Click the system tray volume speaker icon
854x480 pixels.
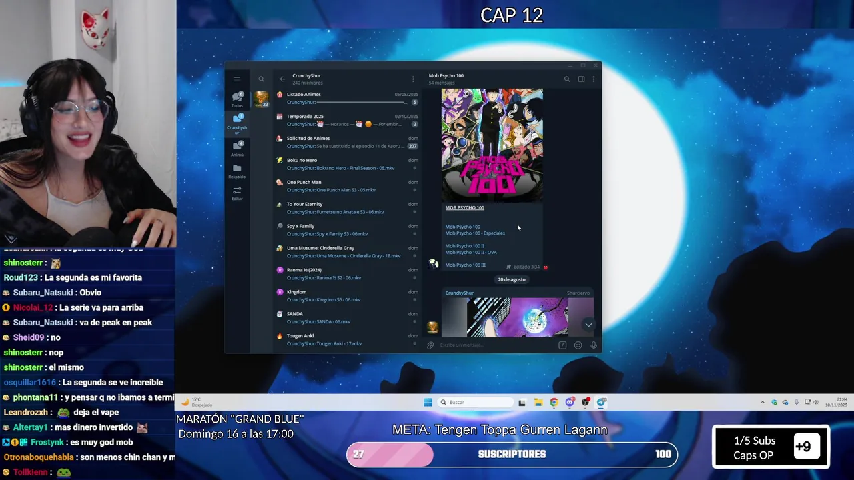pyautogui.click(x=817, y=402)
